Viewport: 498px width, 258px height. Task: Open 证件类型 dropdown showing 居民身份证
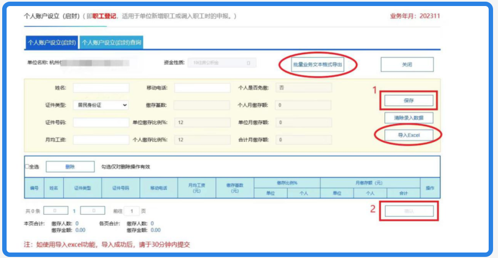(101, 105)
